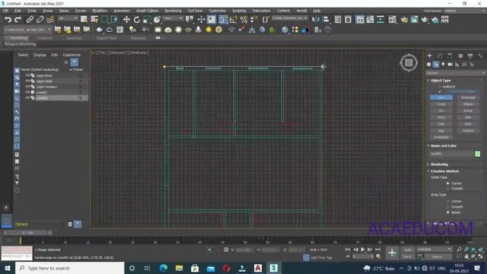
Task: Click the Mirror tool icon
Action: [316, 20]
